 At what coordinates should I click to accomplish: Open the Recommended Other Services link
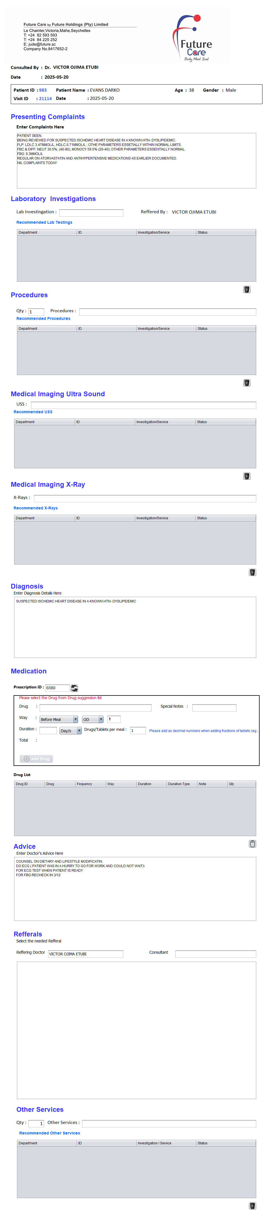(x=50, y=1133)
